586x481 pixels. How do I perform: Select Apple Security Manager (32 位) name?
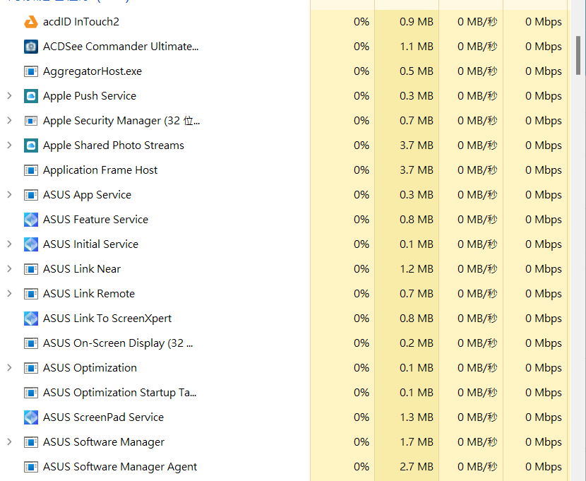click(x=121, y=121)
